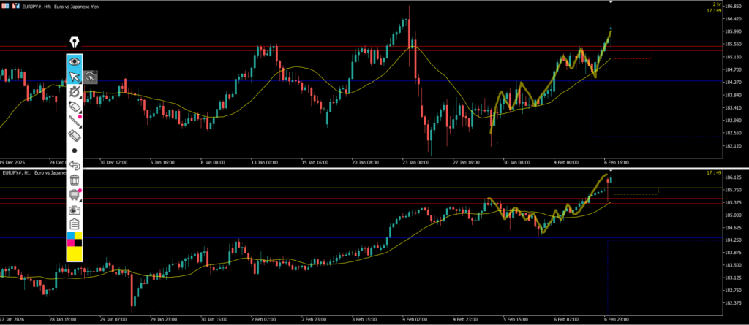749x325 pixels.
Task: Delete drawings with the trash can icon
Action: pos(74,180)
